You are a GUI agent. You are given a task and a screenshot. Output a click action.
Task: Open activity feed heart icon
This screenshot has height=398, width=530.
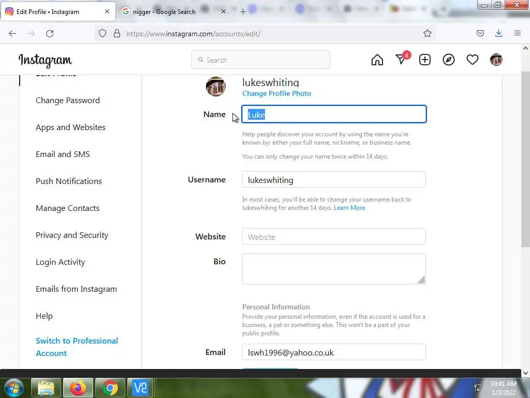[x=472, y=60]
